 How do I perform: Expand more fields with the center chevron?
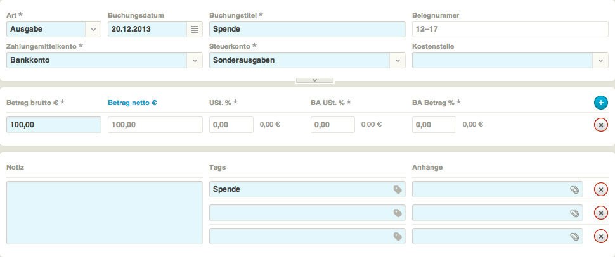coord(314,80)
